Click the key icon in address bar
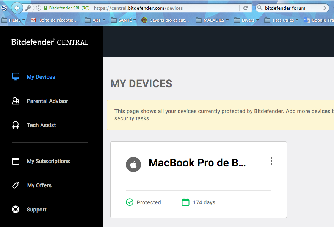Screen dimensions: 334x227 click(x=28, y=8)
